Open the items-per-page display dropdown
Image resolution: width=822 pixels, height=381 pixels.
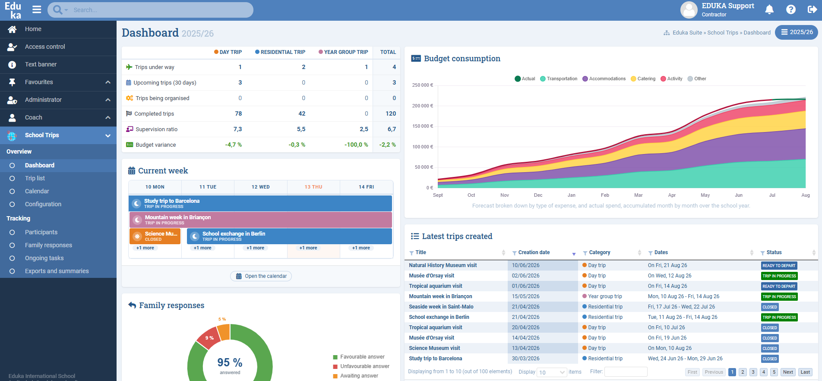[x=552, y=372]
